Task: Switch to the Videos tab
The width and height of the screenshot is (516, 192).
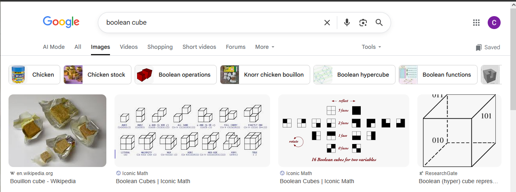Action: [129, 47]
